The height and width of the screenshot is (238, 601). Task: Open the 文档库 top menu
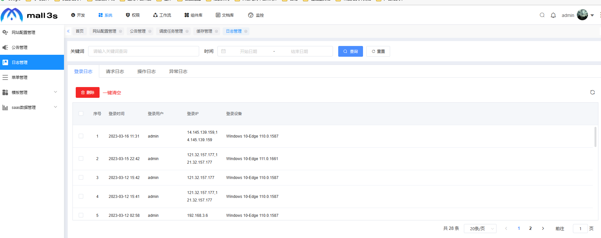click(x=225, y=15)
